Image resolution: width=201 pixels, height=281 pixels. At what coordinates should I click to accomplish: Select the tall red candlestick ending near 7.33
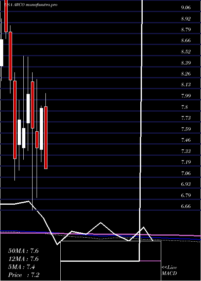pyautogui.click(x=15, y=120)
